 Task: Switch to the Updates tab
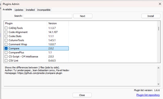tap(19, 10)
